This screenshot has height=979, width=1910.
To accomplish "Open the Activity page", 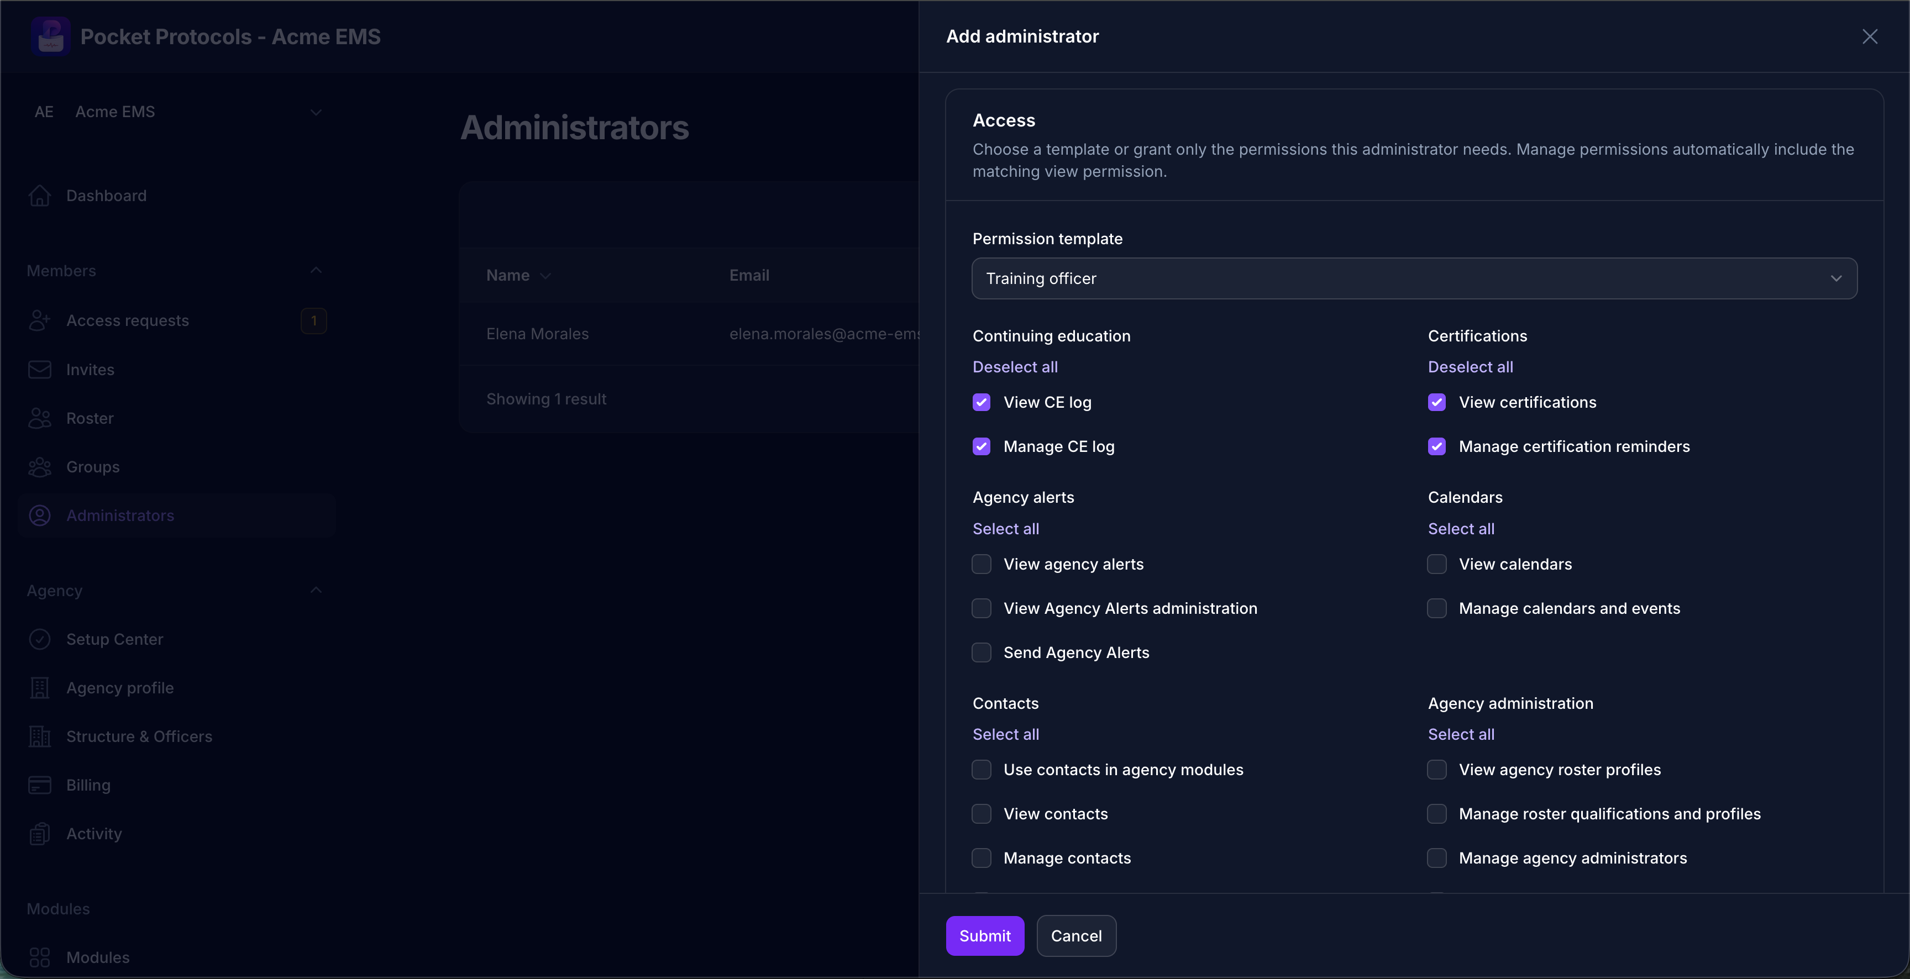I will pos(177,834).
